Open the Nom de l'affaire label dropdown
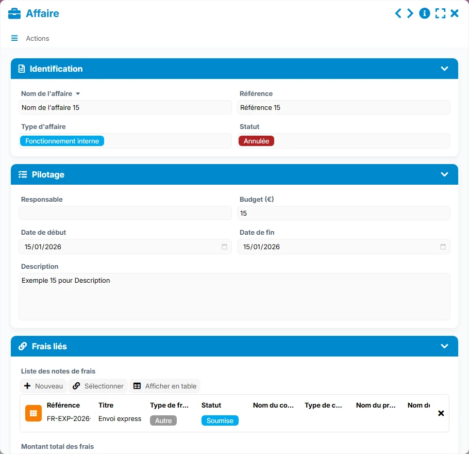 [78, 94]
